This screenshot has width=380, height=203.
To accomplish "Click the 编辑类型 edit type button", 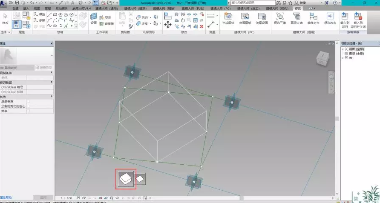I will click(x=44, y=68).
